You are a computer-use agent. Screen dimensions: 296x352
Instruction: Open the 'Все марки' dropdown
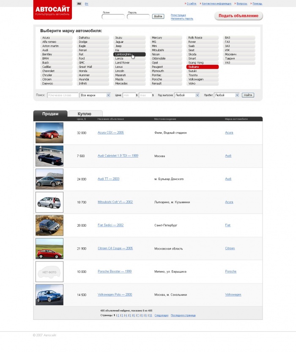95,95
